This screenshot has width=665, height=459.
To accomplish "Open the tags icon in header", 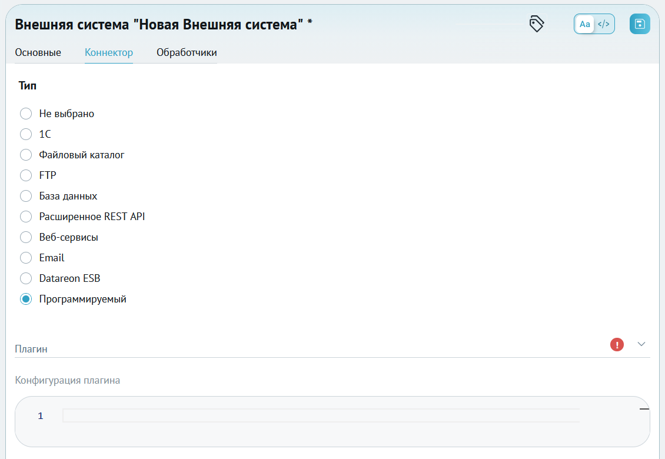I will point(537,24).
